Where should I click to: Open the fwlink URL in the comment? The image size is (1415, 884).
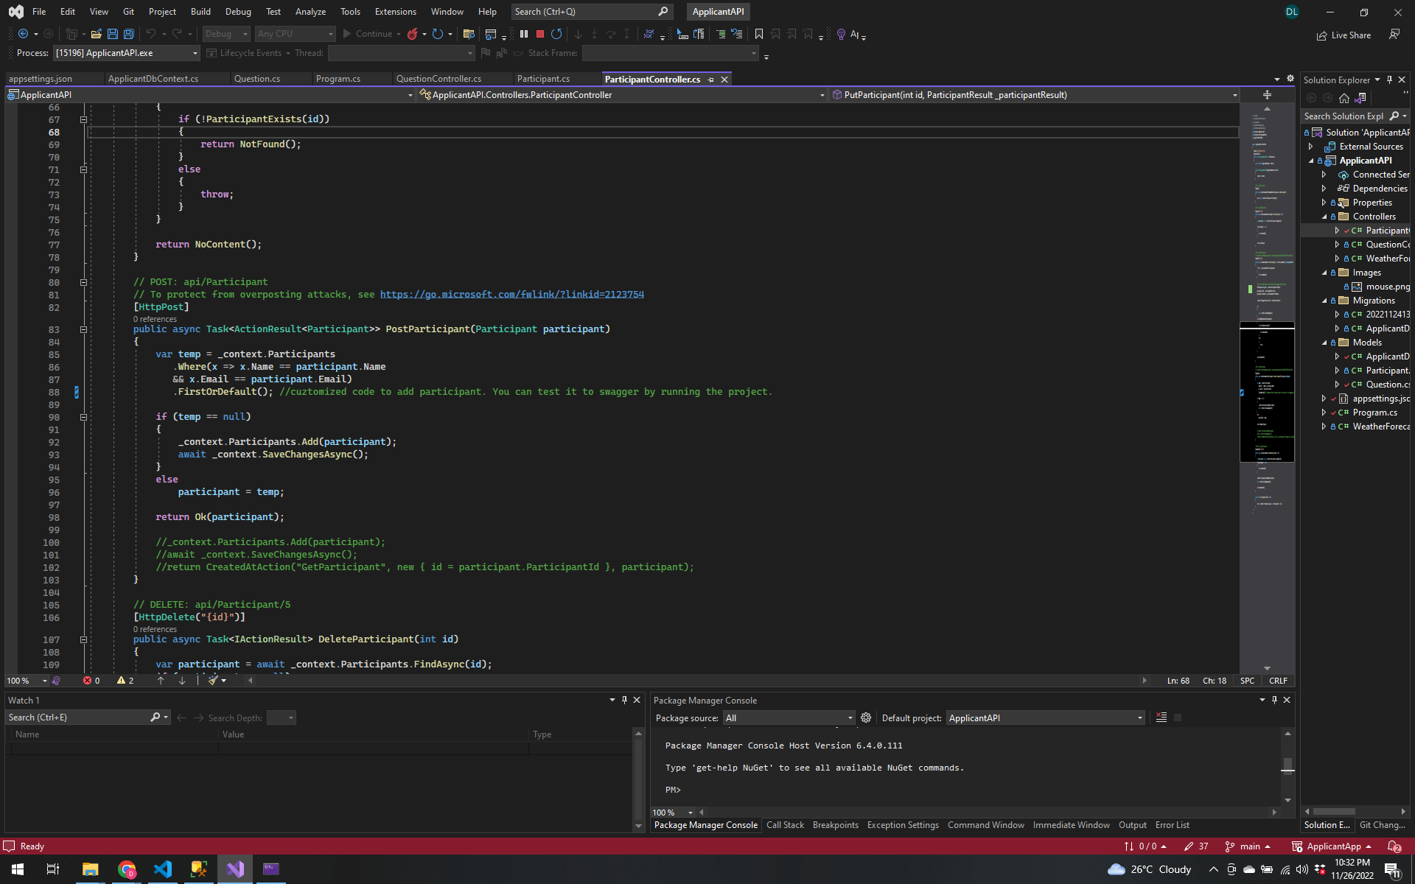(x=511, y=294)
